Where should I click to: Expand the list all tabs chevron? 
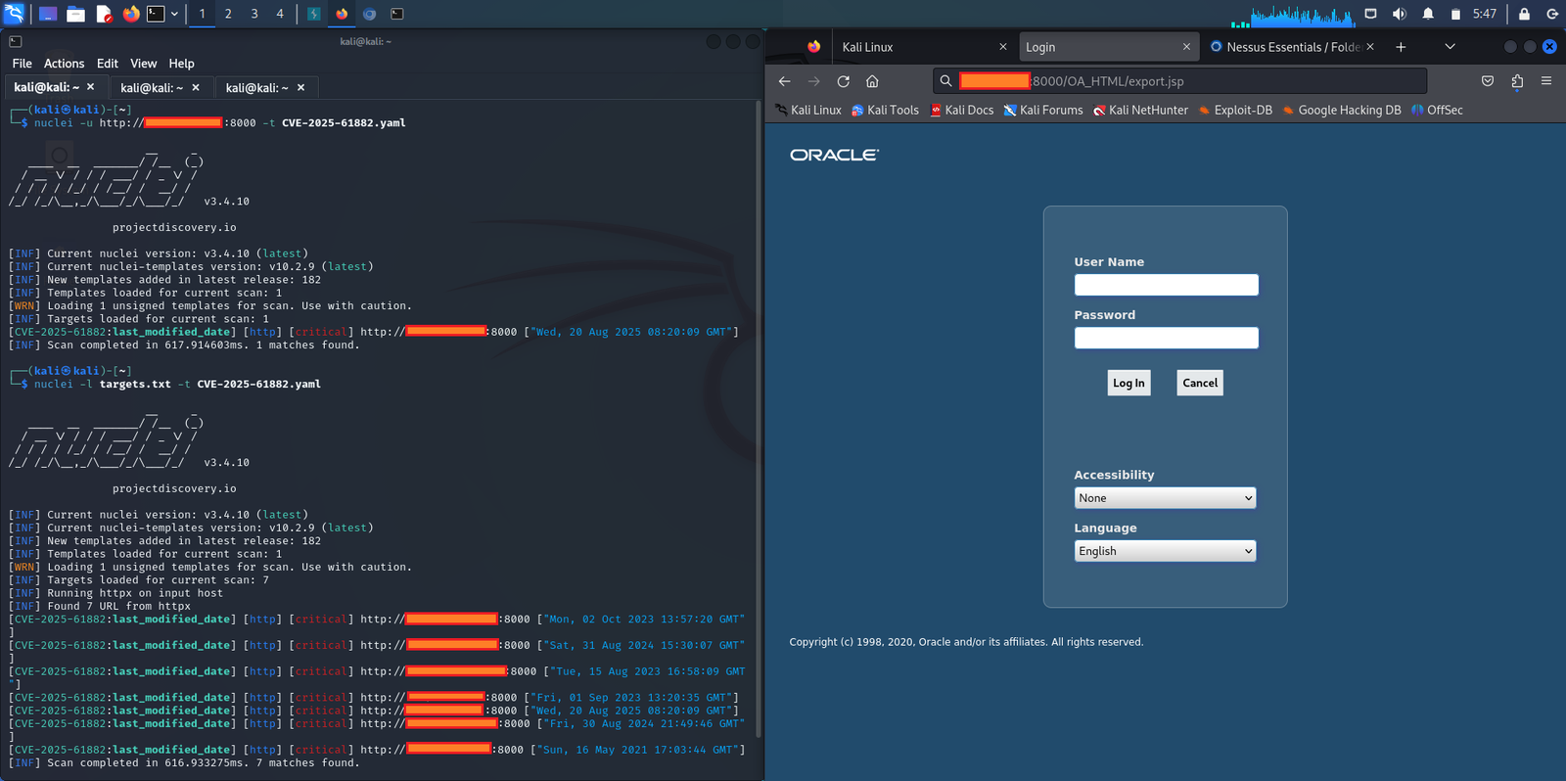(1450, 47)
